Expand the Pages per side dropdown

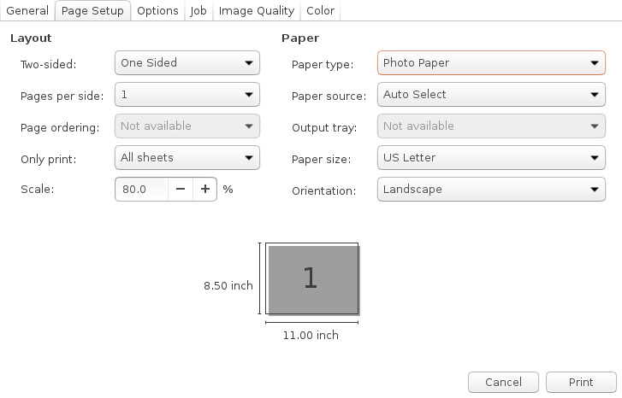pyautogui.click(x=187, y=94)
